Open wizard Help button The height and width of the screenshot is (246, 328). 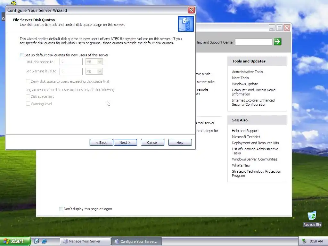180,143
